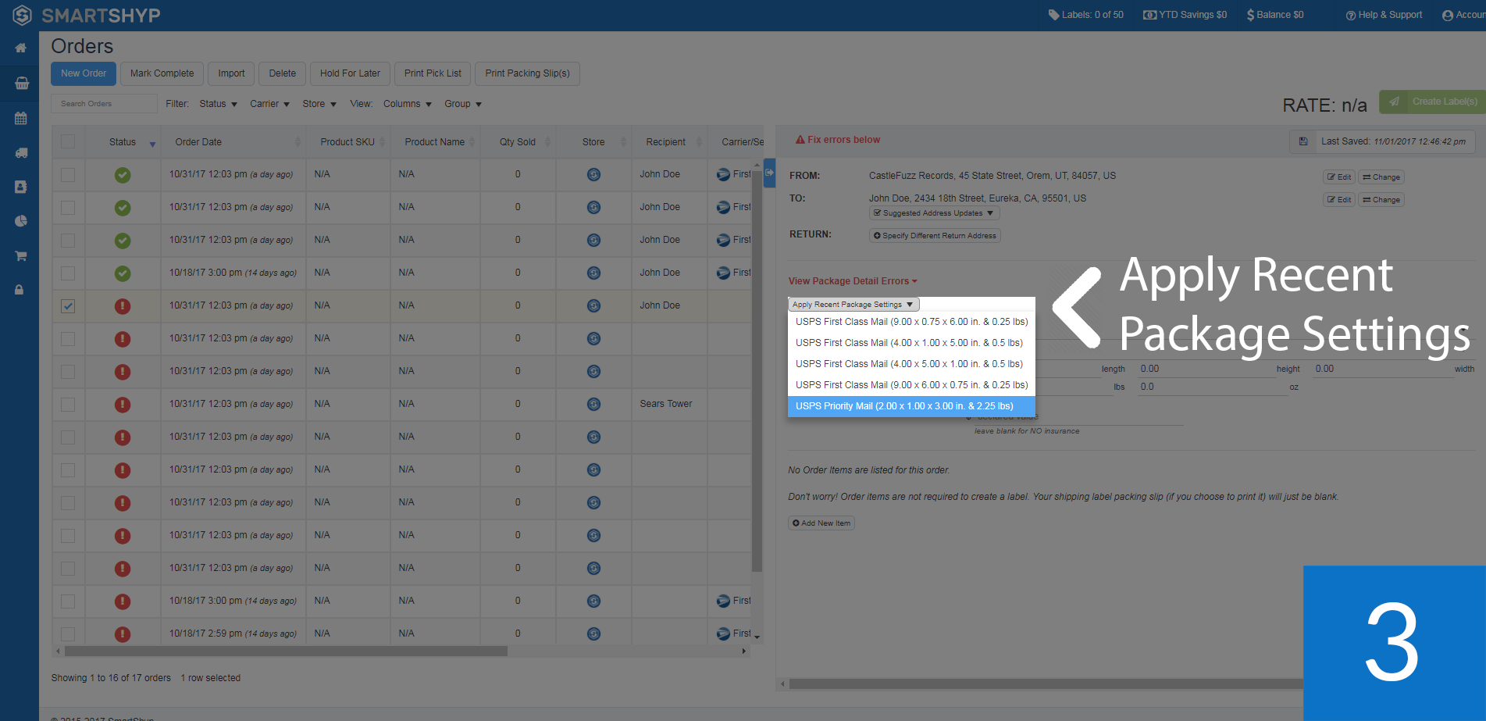The width and height of the screenshot is (1486, 721).
Task: Click Edit next to FROM address
Action: point(1339,177)
